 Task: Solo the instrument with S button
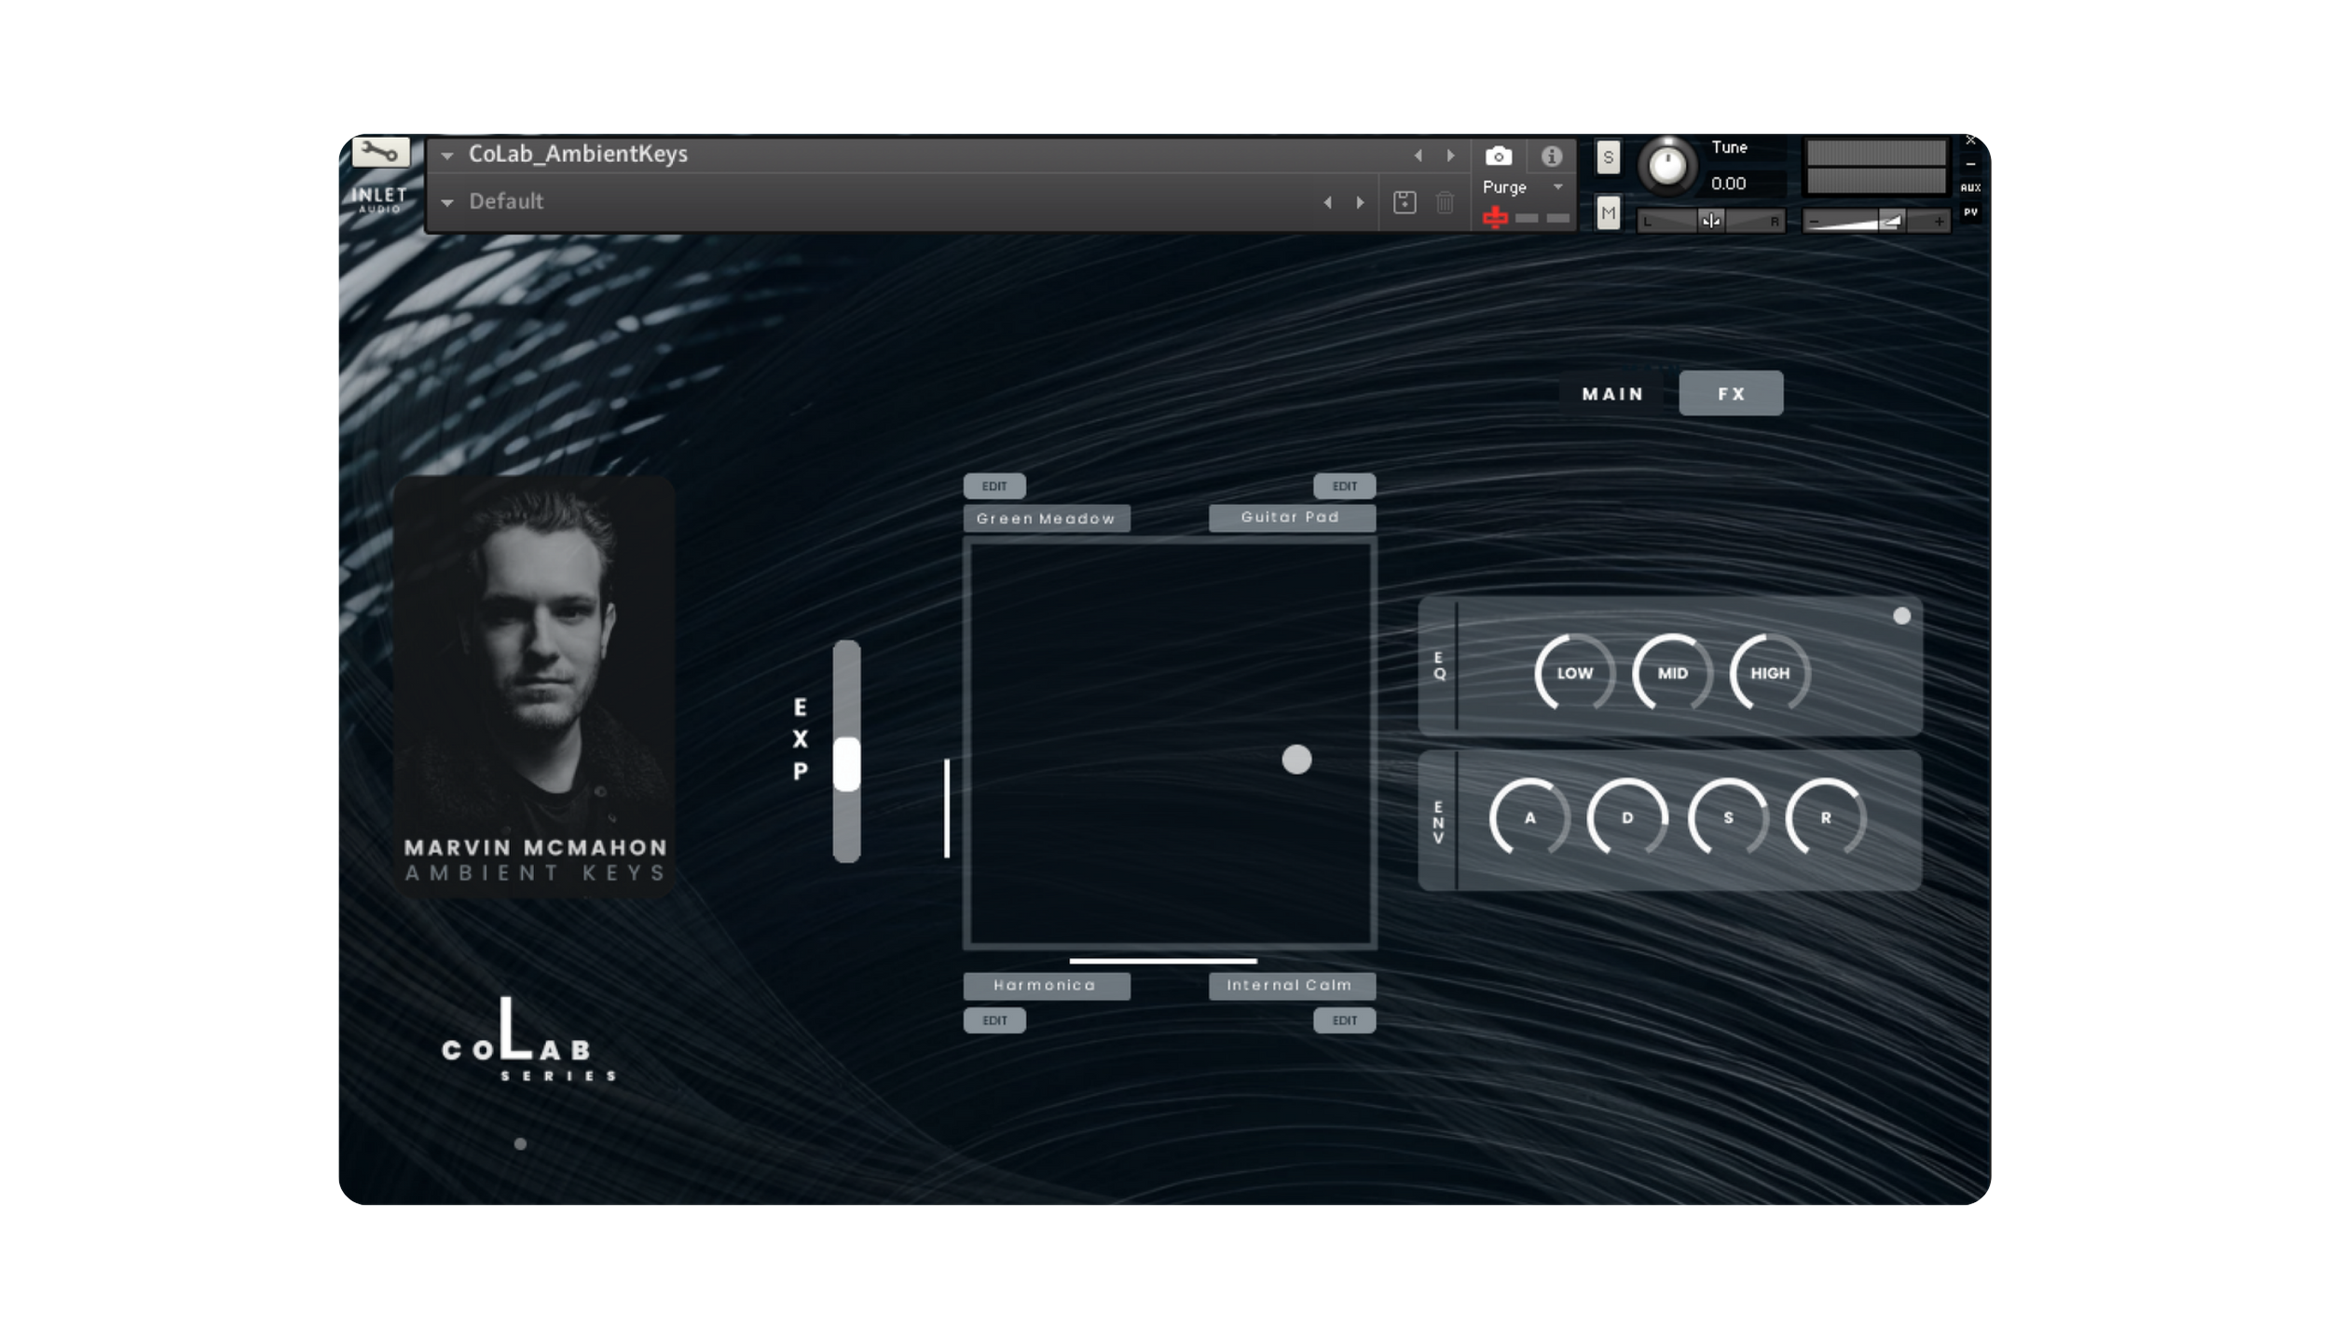(x=1608, y=157)
